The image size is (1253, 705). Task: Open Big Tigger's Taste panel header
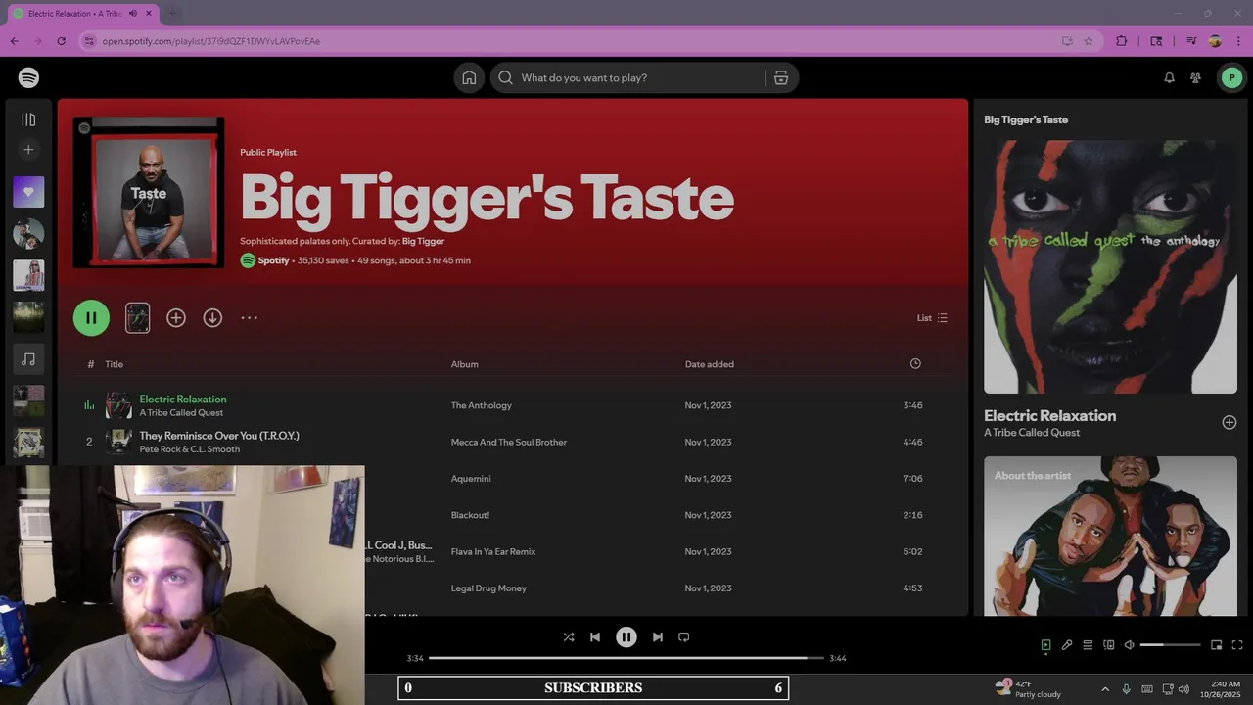pyautogui.click(x=1026, y=119)
